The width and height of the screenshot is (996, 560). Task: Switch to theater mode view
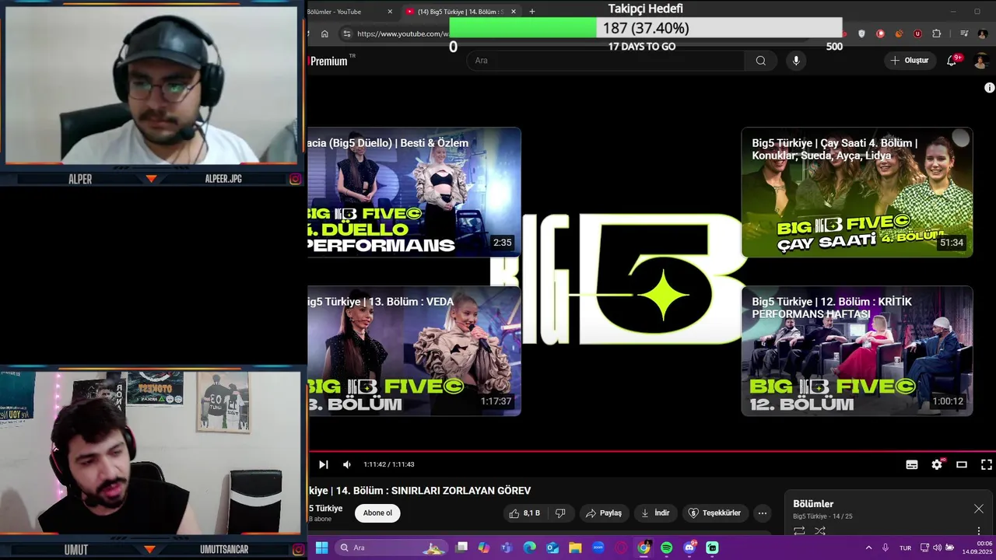(x=962, y=464)
